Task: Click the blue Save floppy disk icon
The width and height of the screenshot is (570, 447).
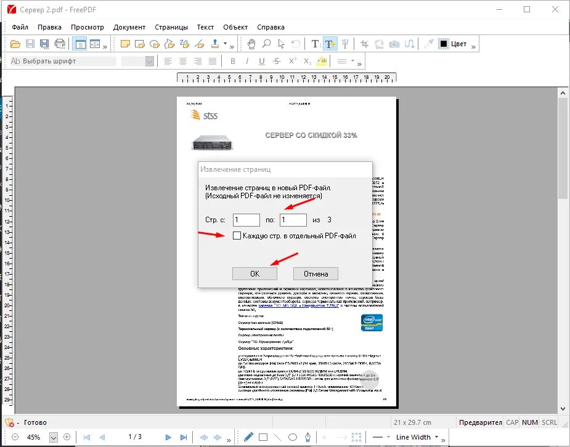Action: point(44,44)
